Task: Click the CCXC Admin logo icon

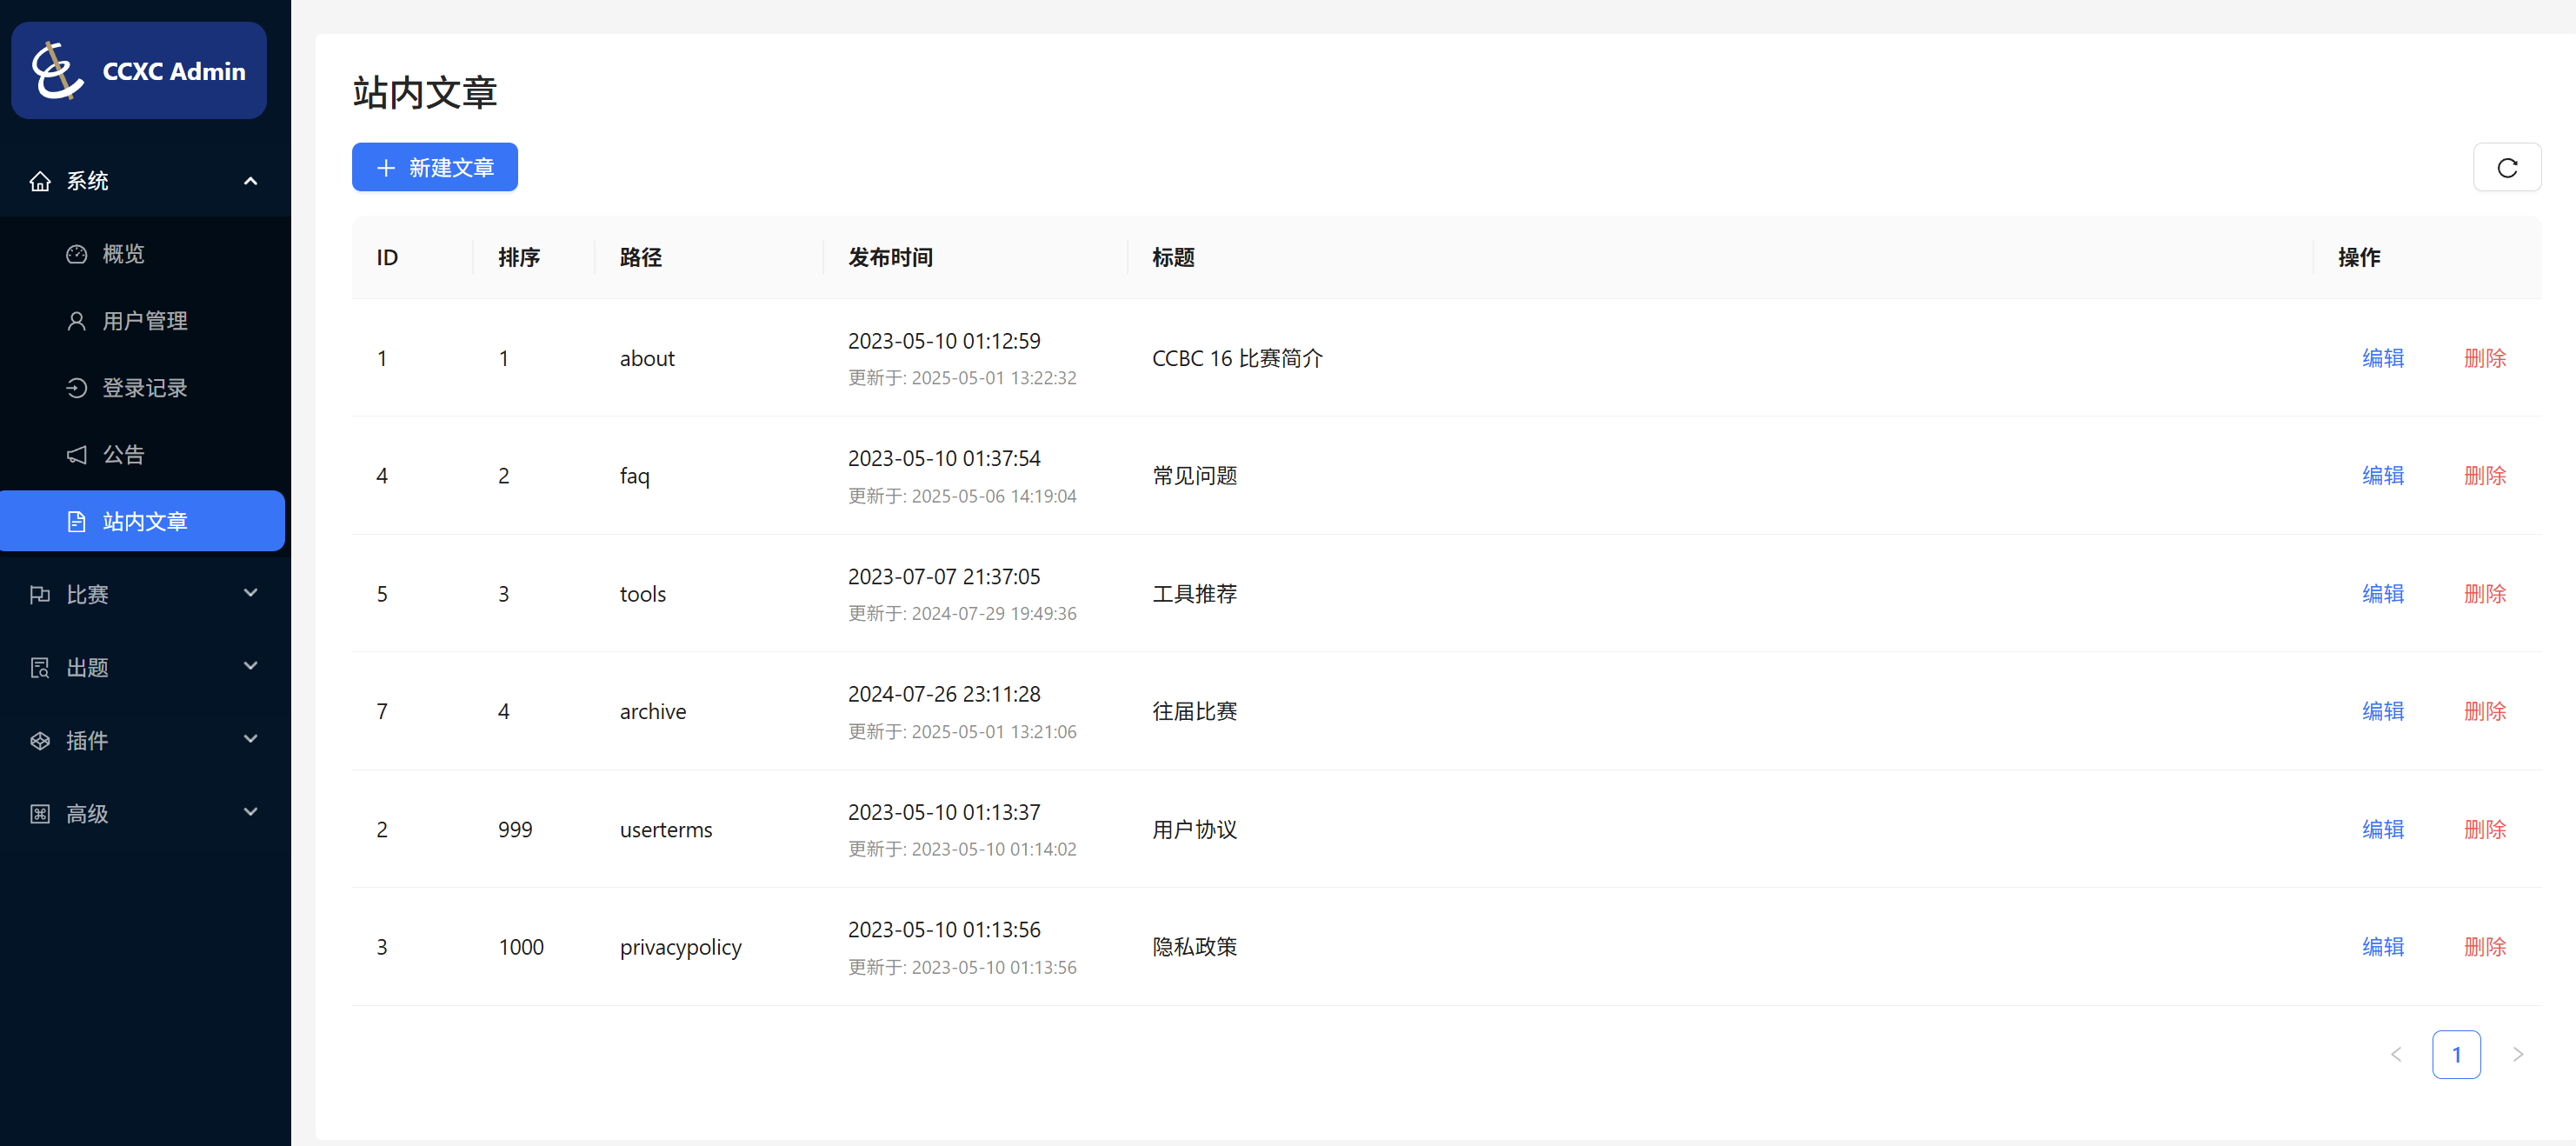Action: 56,71
